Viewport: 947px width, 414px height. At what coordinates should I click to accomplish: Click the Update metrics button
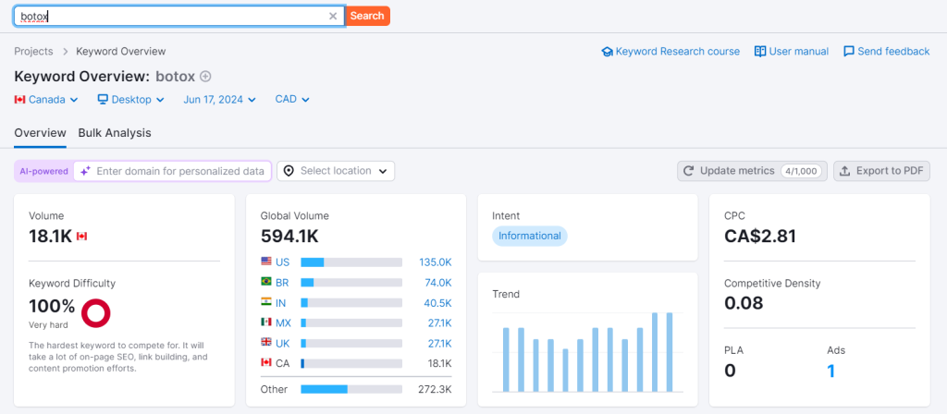coord(751,171)
